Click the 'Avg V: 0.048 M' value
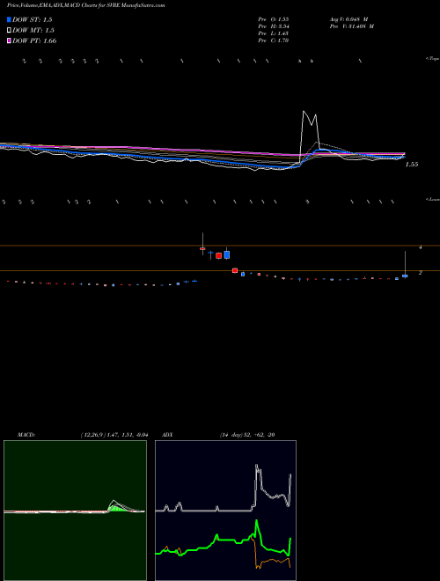Image resolution: width=440 pixels, height=581 pixels. coord(348,18)
